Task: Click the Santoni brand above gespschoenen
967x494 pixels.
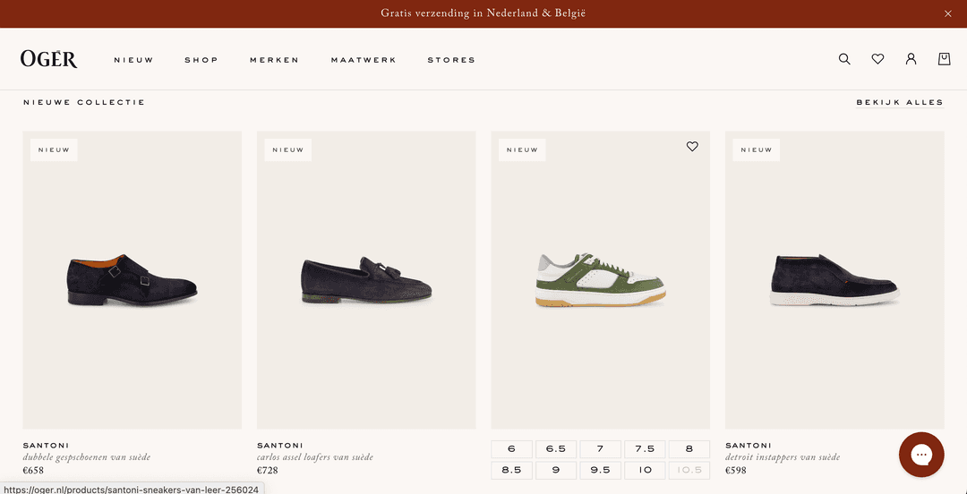Action: (46, 446)
